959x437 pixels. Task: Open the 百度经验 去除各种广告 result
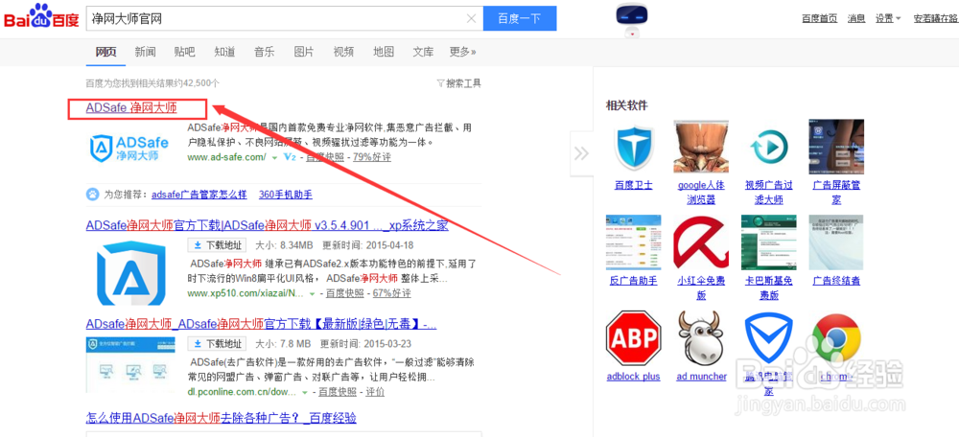[x=222, y=418]
